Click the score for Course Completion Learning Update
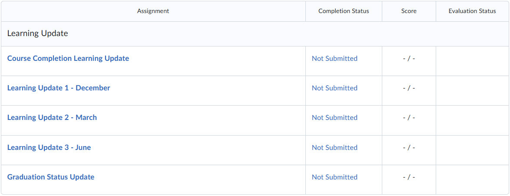The height and width of the screenshot is (196, 510). [409, 58]
